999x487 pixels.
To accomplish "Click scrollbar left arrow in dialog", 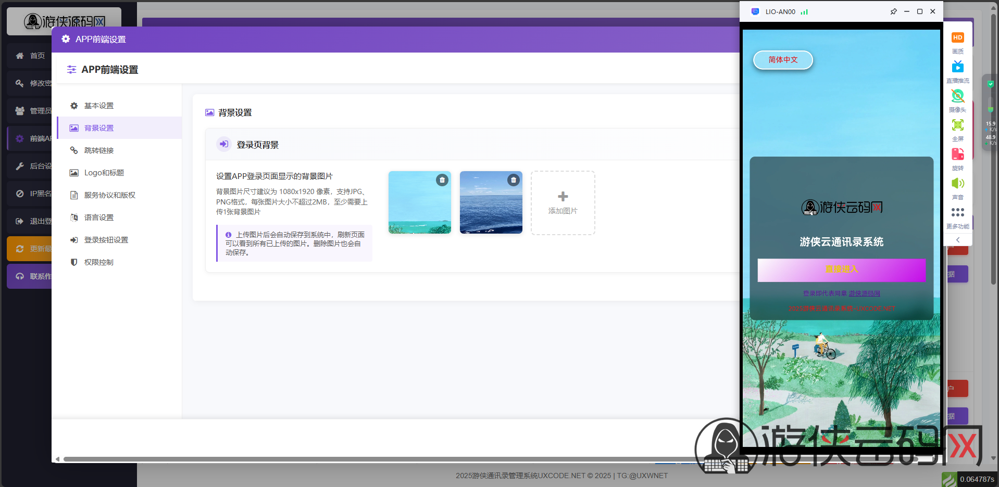I will coord(57,459).
